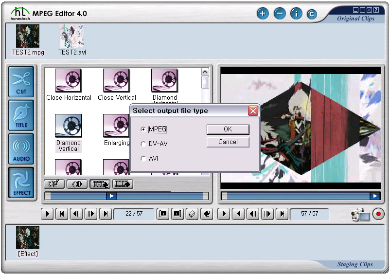Select the DV-AVI output option
Image resolution: width=390 pixels, height=275 pixels.
coord(155,144)
